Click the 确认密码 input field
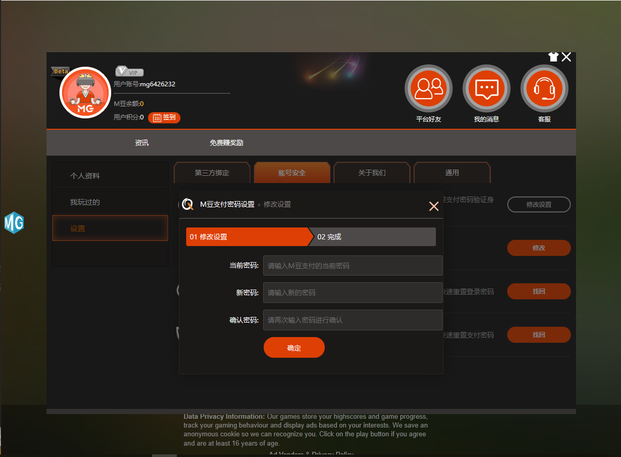 (352, 320)
